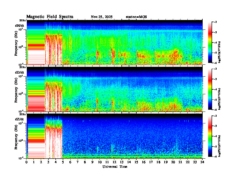Click the "Universal Time" axis title
This screenshot has height=186, width=241.
(115, 167)
